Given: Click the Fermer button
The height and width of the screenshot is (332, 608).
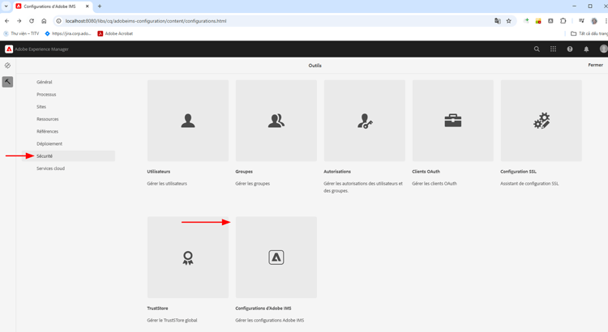Looking at the screenshot, I should pyautogui.click(x=595, y=65).
